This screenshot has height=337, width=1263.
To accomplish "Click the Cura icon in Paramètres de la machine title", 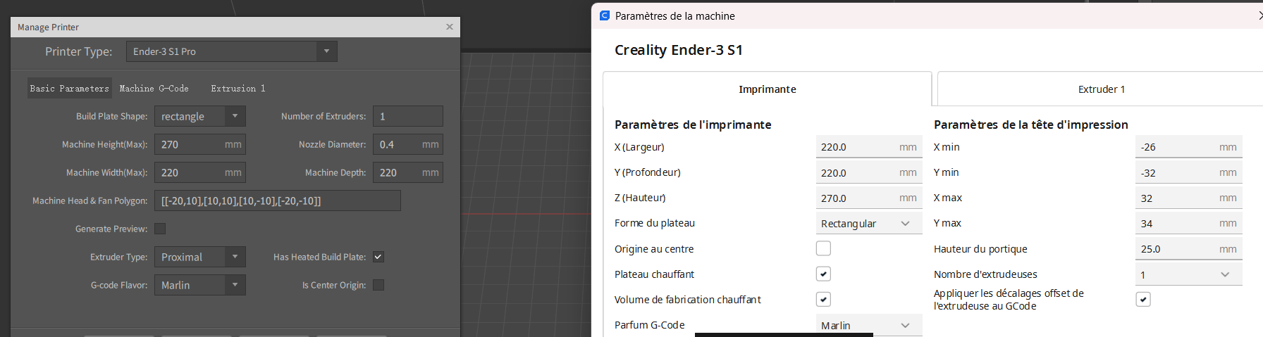I will (604, 15).
